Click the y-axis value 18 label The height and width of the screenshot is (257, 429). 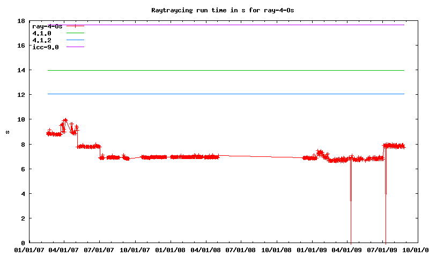pyautogui.click(x=21, y=21)
